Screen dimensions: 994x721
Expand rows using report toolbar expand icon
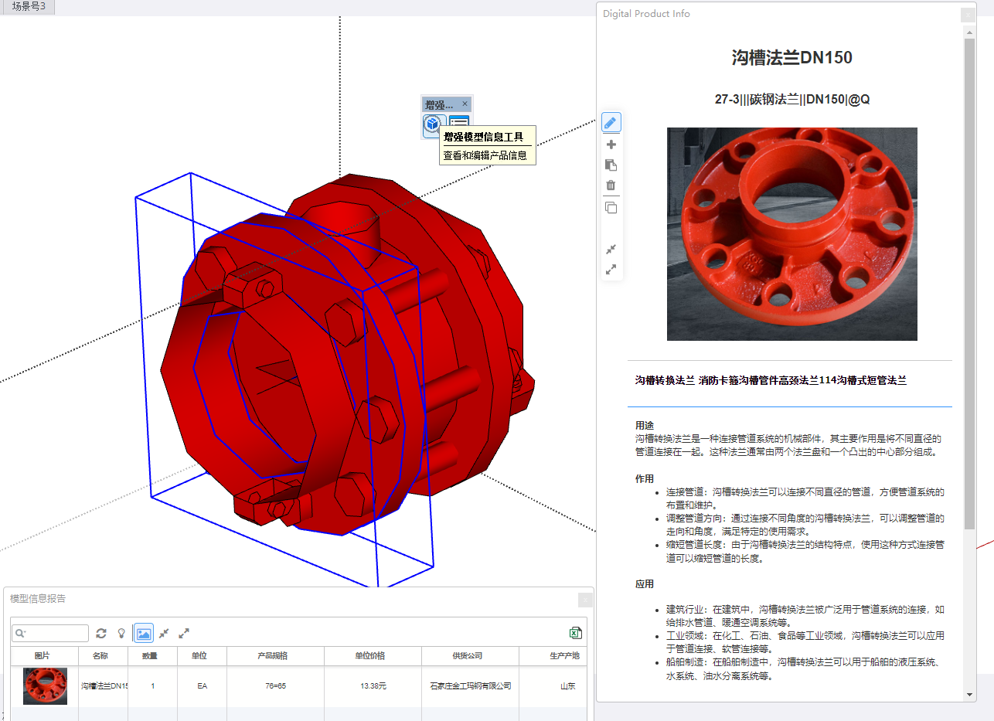click(184, 634)
